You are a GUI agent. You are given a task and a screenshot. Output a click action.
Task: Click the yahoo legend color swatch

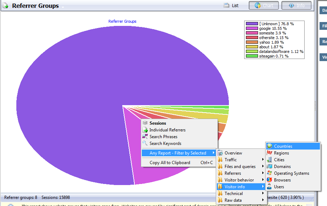tap(252, 42)
